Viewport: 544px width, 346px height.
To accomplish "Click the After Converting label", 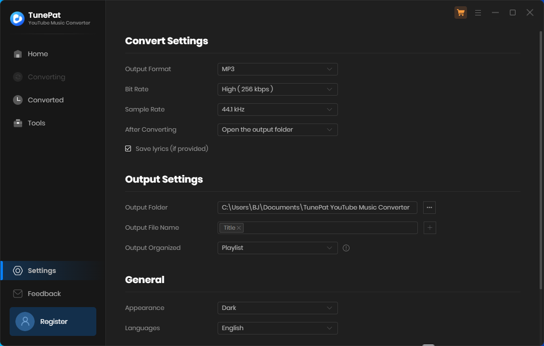I will click(x=151, y=130).
